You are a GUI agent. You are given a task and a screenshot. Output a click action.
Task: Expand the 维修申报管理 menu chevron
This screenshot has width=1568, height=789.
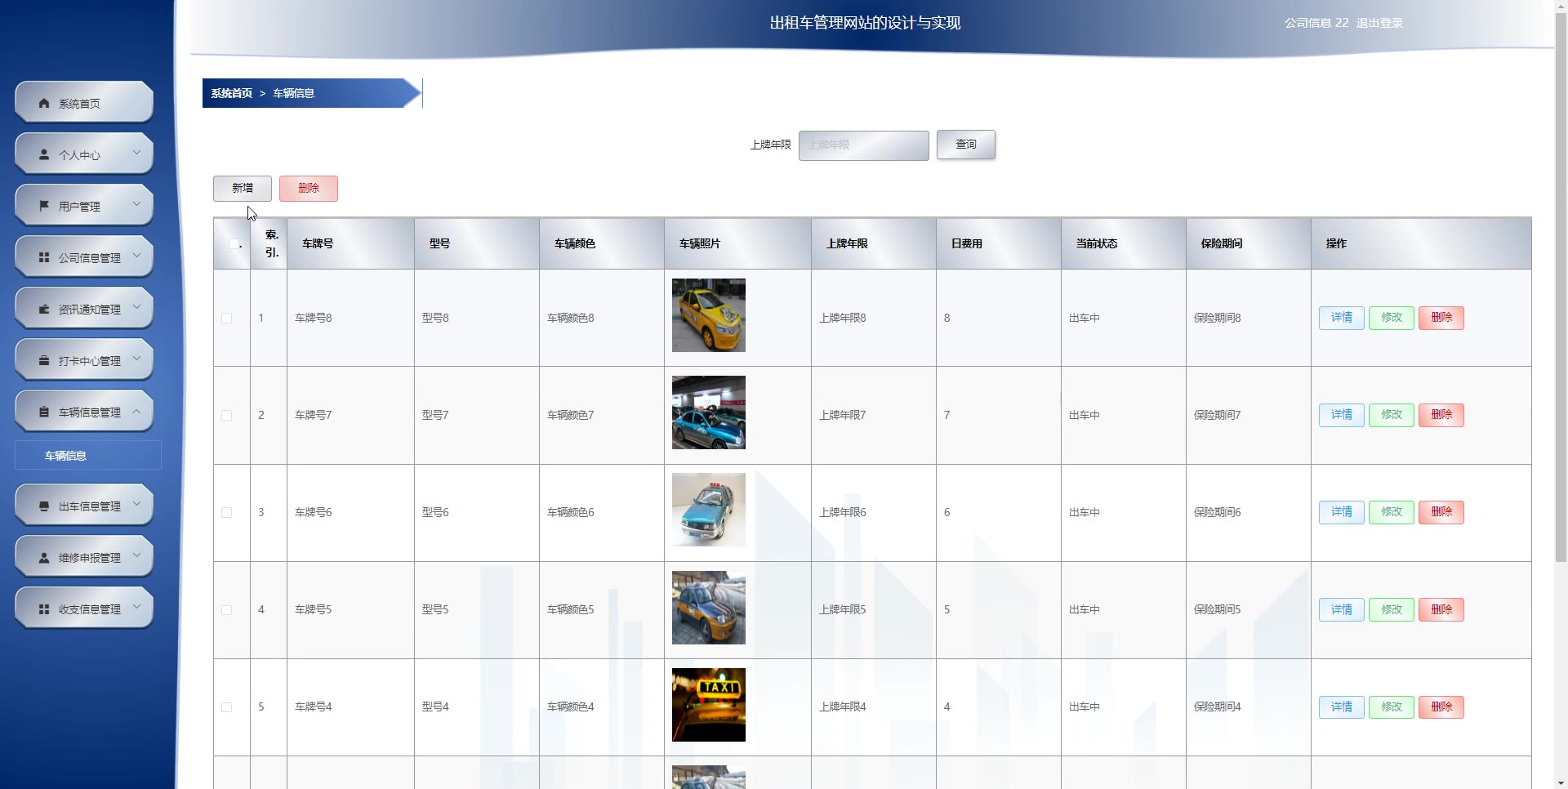(136, 555)
